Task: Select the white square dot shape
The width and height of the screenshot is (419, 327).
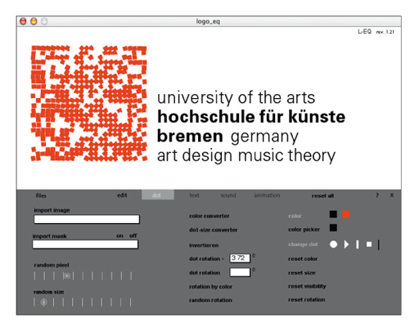Action: coord(369,244)
